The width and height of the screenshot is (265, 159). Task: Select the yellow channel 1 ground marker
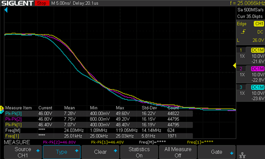pos(2,108)
